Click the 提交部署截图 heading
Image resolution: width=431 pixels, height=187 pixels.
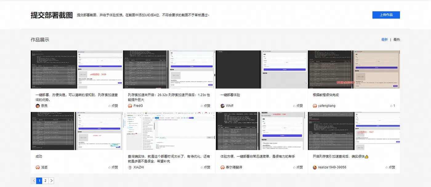click(52, 15)
